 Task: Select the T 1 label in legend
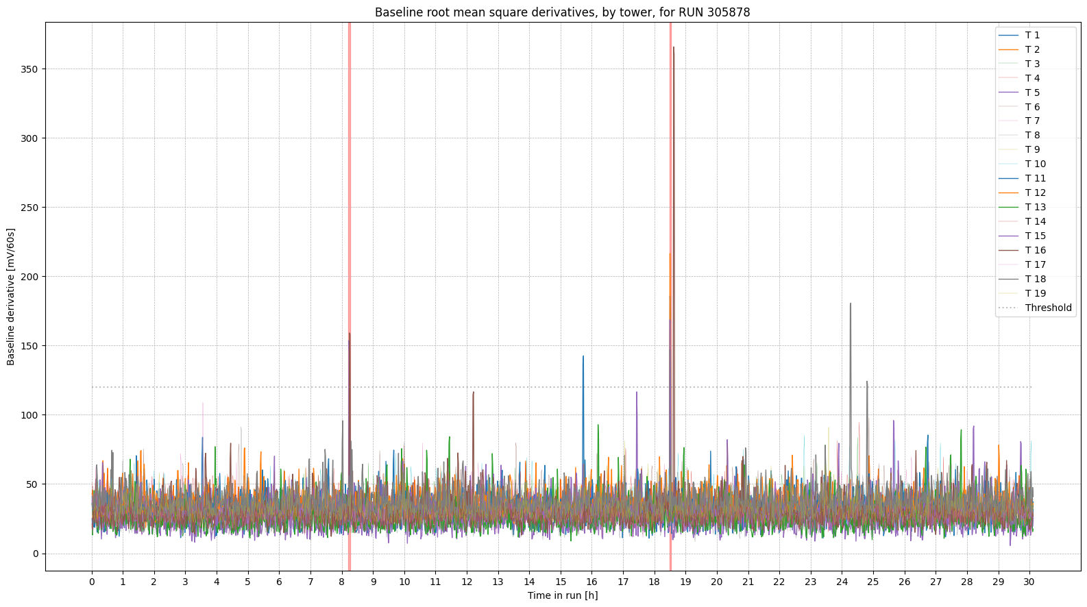click(x=1032, y=35)
